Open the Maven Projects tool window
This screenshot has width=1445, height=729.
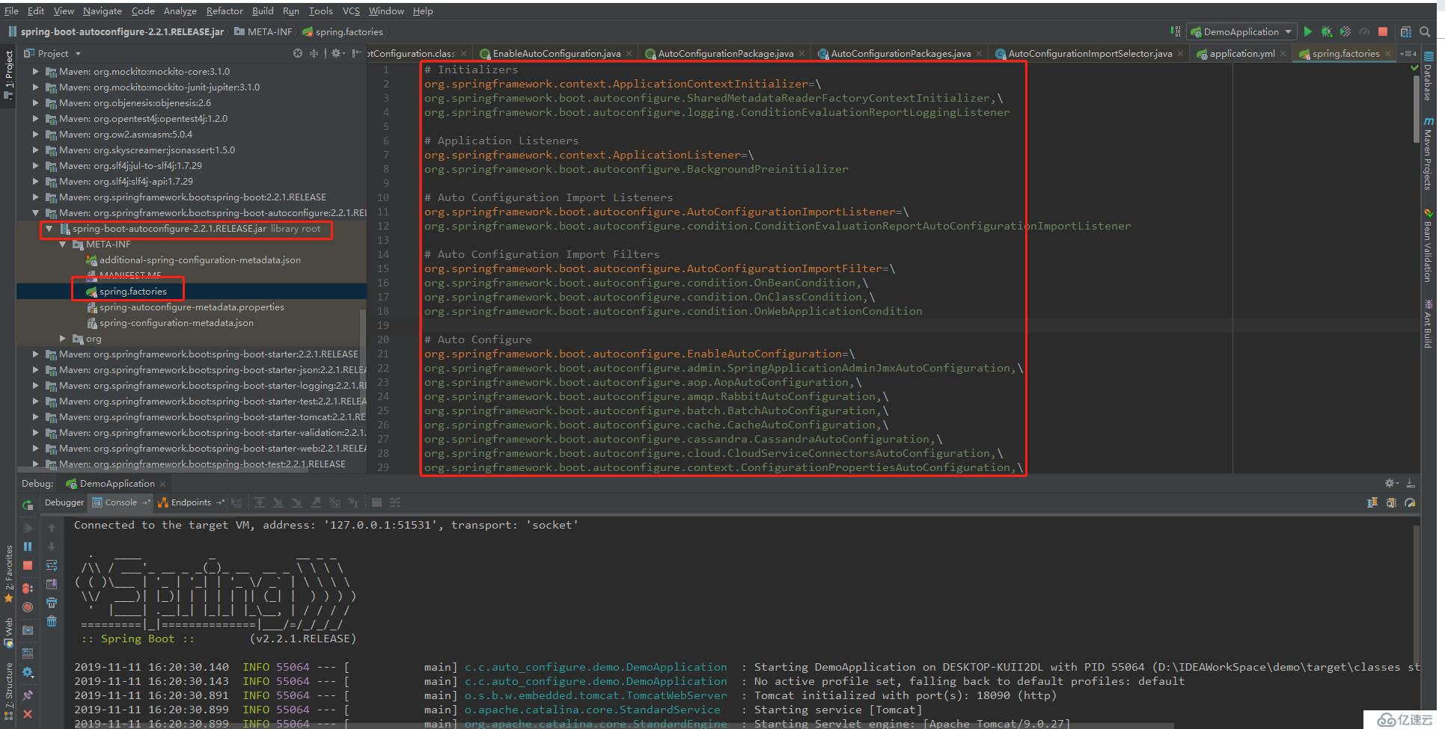[1429, 154]
